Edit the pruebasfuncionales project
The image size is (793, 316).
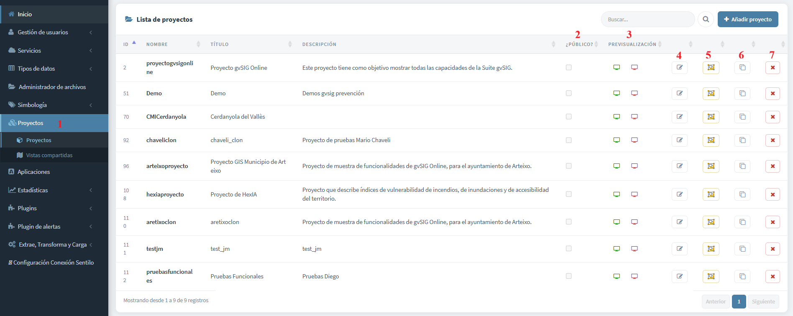[680, 276]
